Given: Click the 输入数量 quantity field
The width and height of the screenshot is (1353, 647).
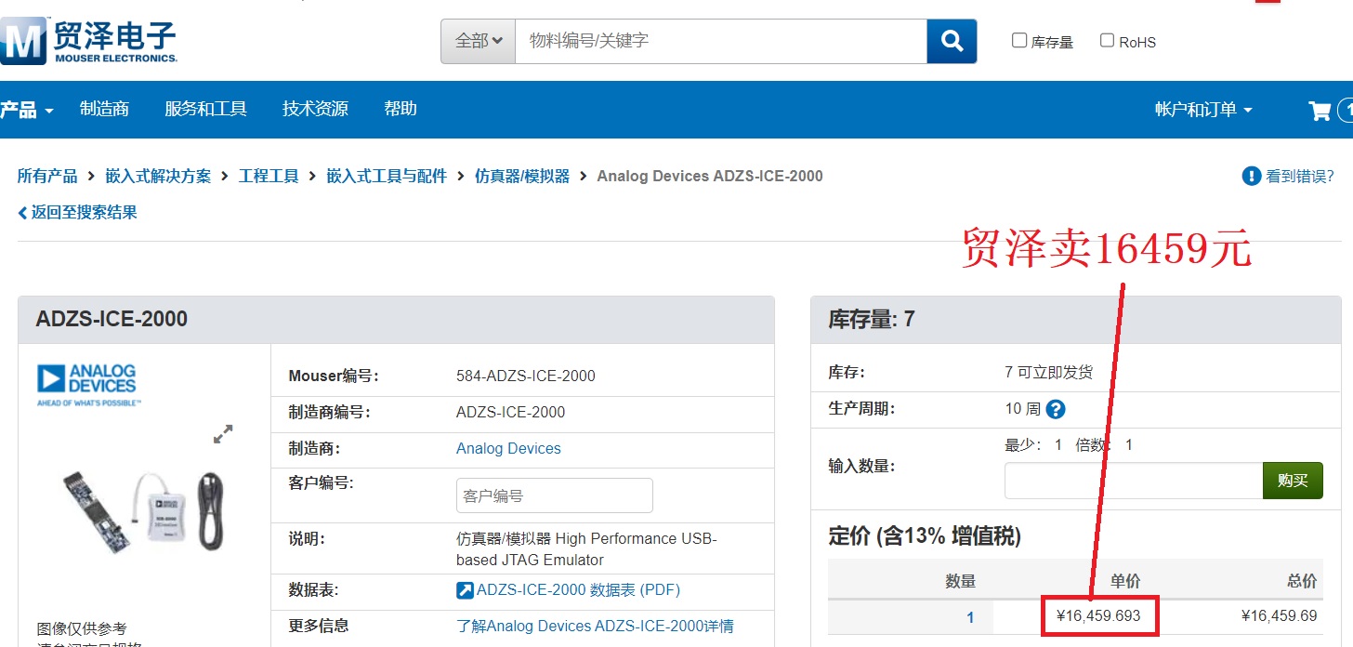Looking at the screenshot, I should tap(1134, 481).
